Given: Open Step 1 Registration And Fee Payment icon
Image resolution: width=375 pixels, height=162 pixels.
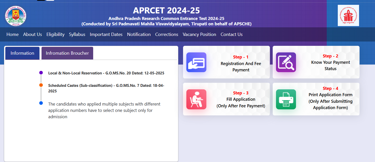Looking at the screenshot, I should click(196, 62).
